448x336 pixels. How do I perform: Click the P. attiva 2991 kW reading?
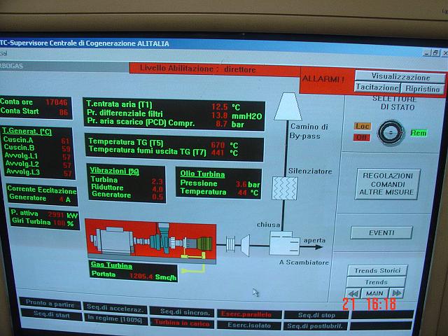click(x=45, y=214)
